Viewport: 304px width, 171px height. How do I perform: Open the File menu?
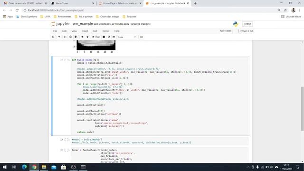pyautogui.click(x=55, y=31)
